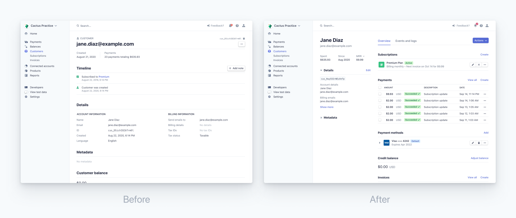
Task: Open notifications bell in the Before window
Action: point(230,26)
